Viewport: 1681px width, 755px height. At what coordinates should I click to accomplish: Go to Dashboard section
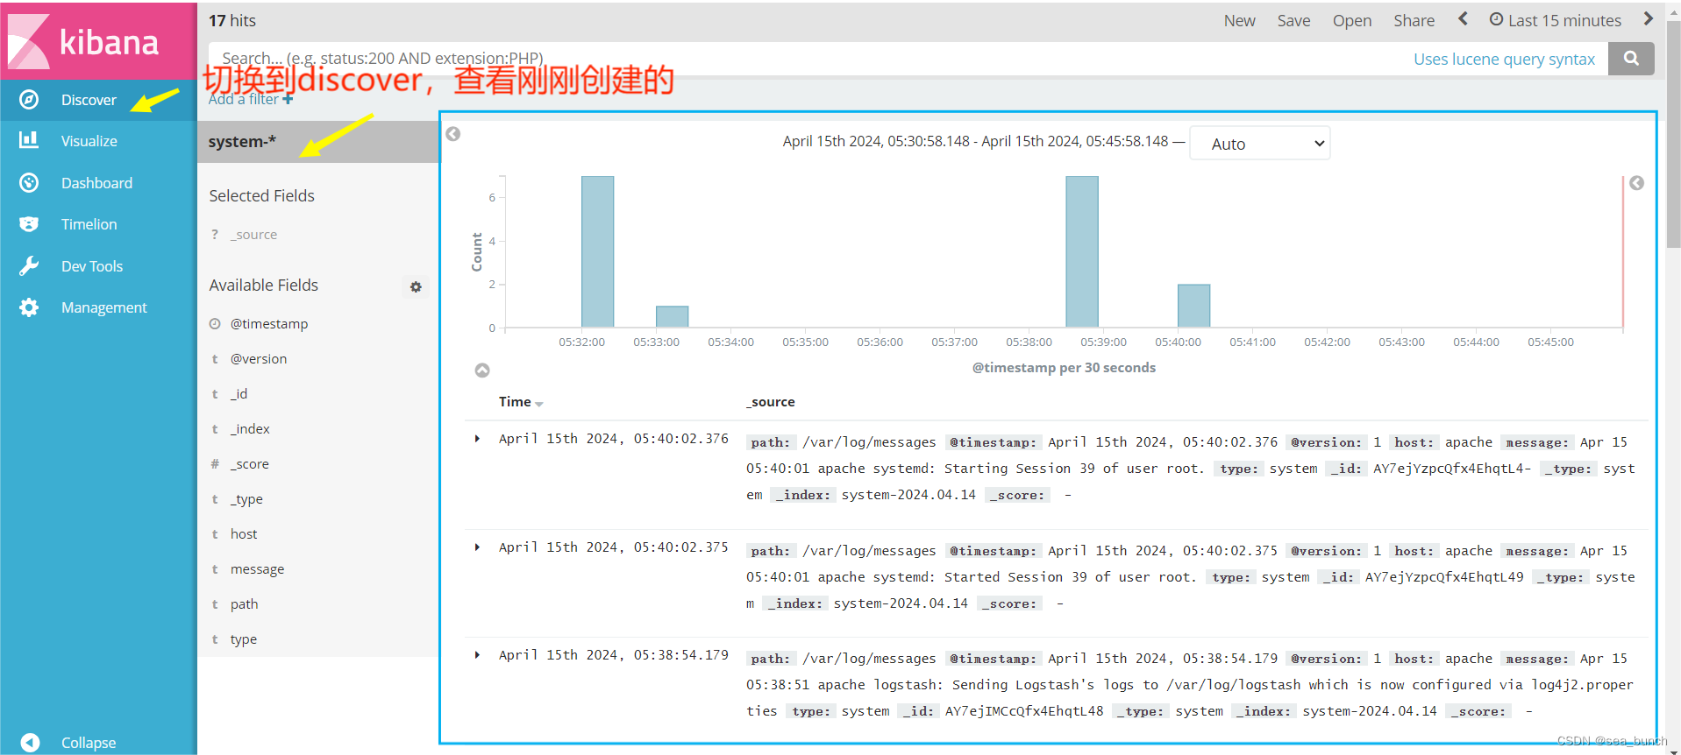(x=98, y=183)
